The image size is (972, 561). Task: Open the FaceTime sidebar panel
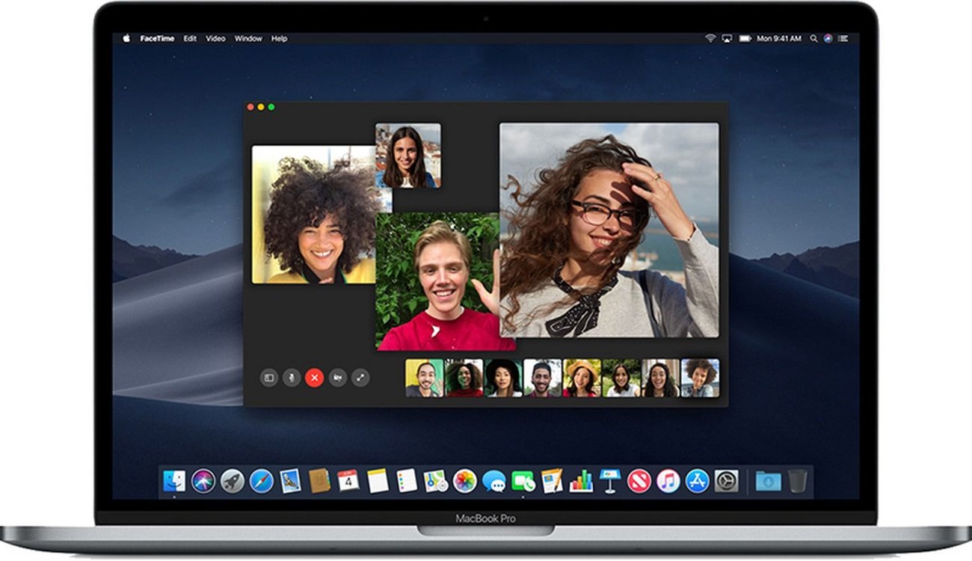coord(270,378)
